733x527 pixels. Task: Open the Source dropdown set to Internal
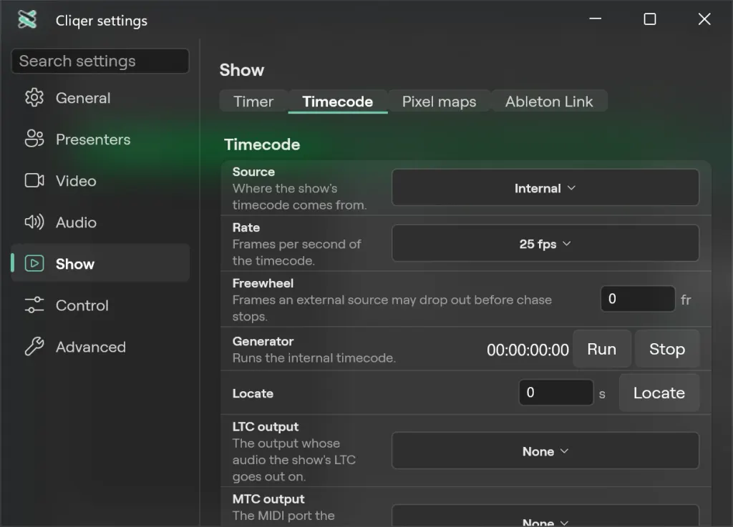[545, 187]
